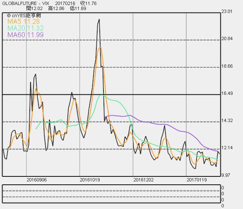Click the high price 12.86 text
Screen dimensions: 243x209
pos(56,8)
